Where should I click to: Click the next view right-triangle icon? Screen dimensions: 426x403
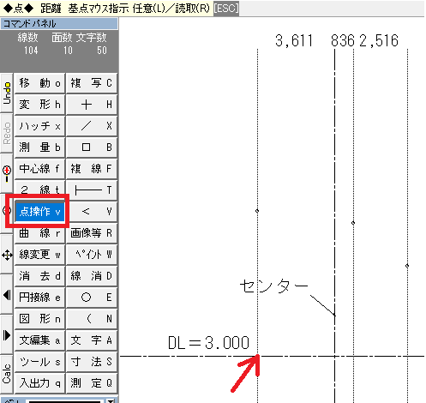click(x=7, y=334)
